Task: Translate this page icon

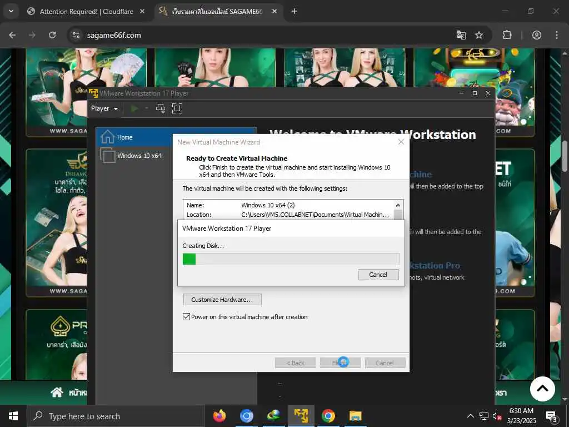Action: (x=461, y=35)
